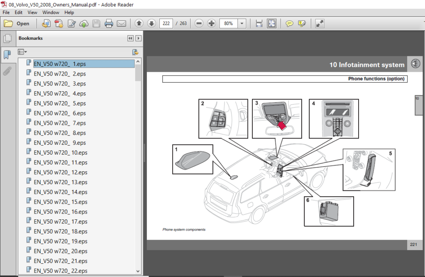This screenshot has width=425, height=277.
Task: Show the Page Thumbnails panel
Action: pyautogui.click(x=7, y=39)
